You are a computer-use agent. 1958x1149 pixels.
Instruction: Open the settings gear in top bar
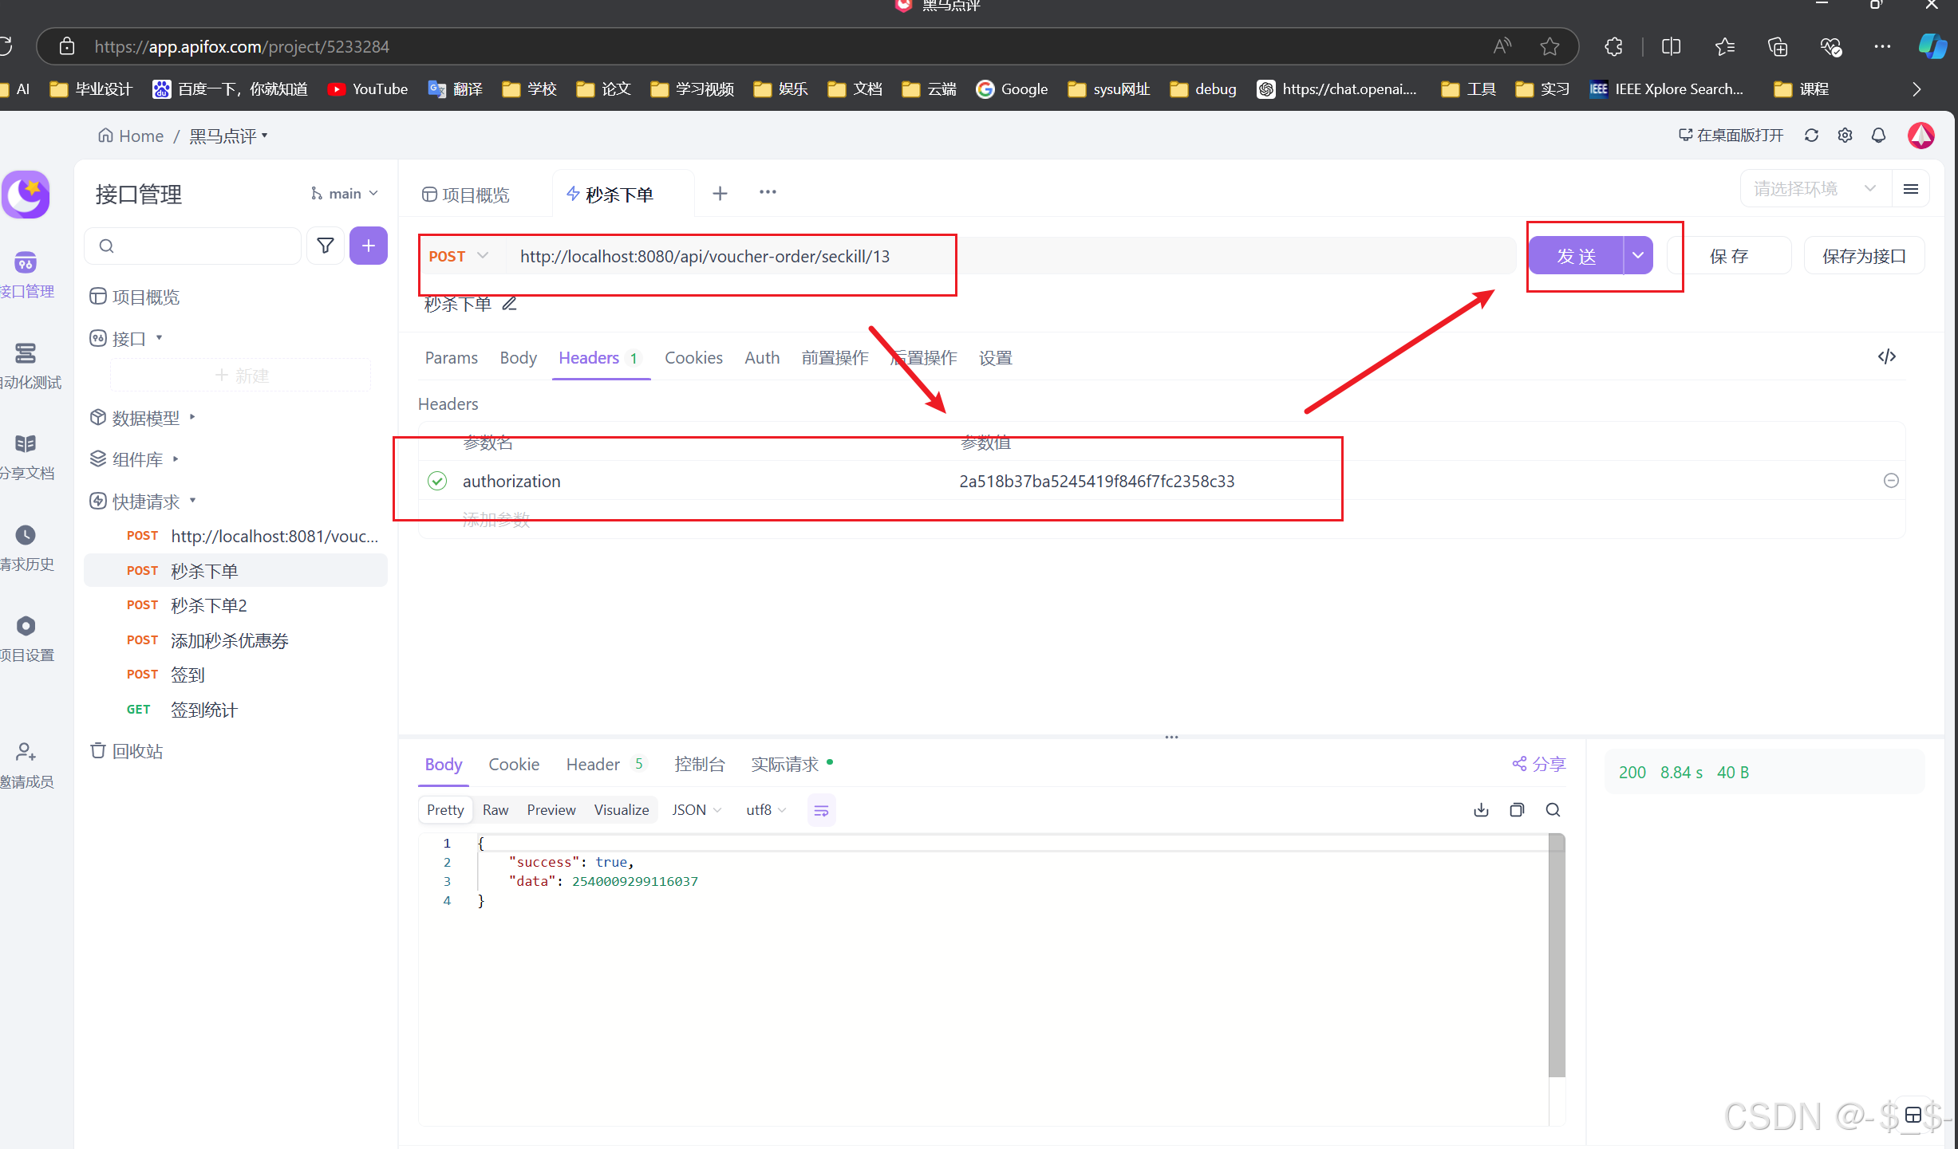point(1845,136)
